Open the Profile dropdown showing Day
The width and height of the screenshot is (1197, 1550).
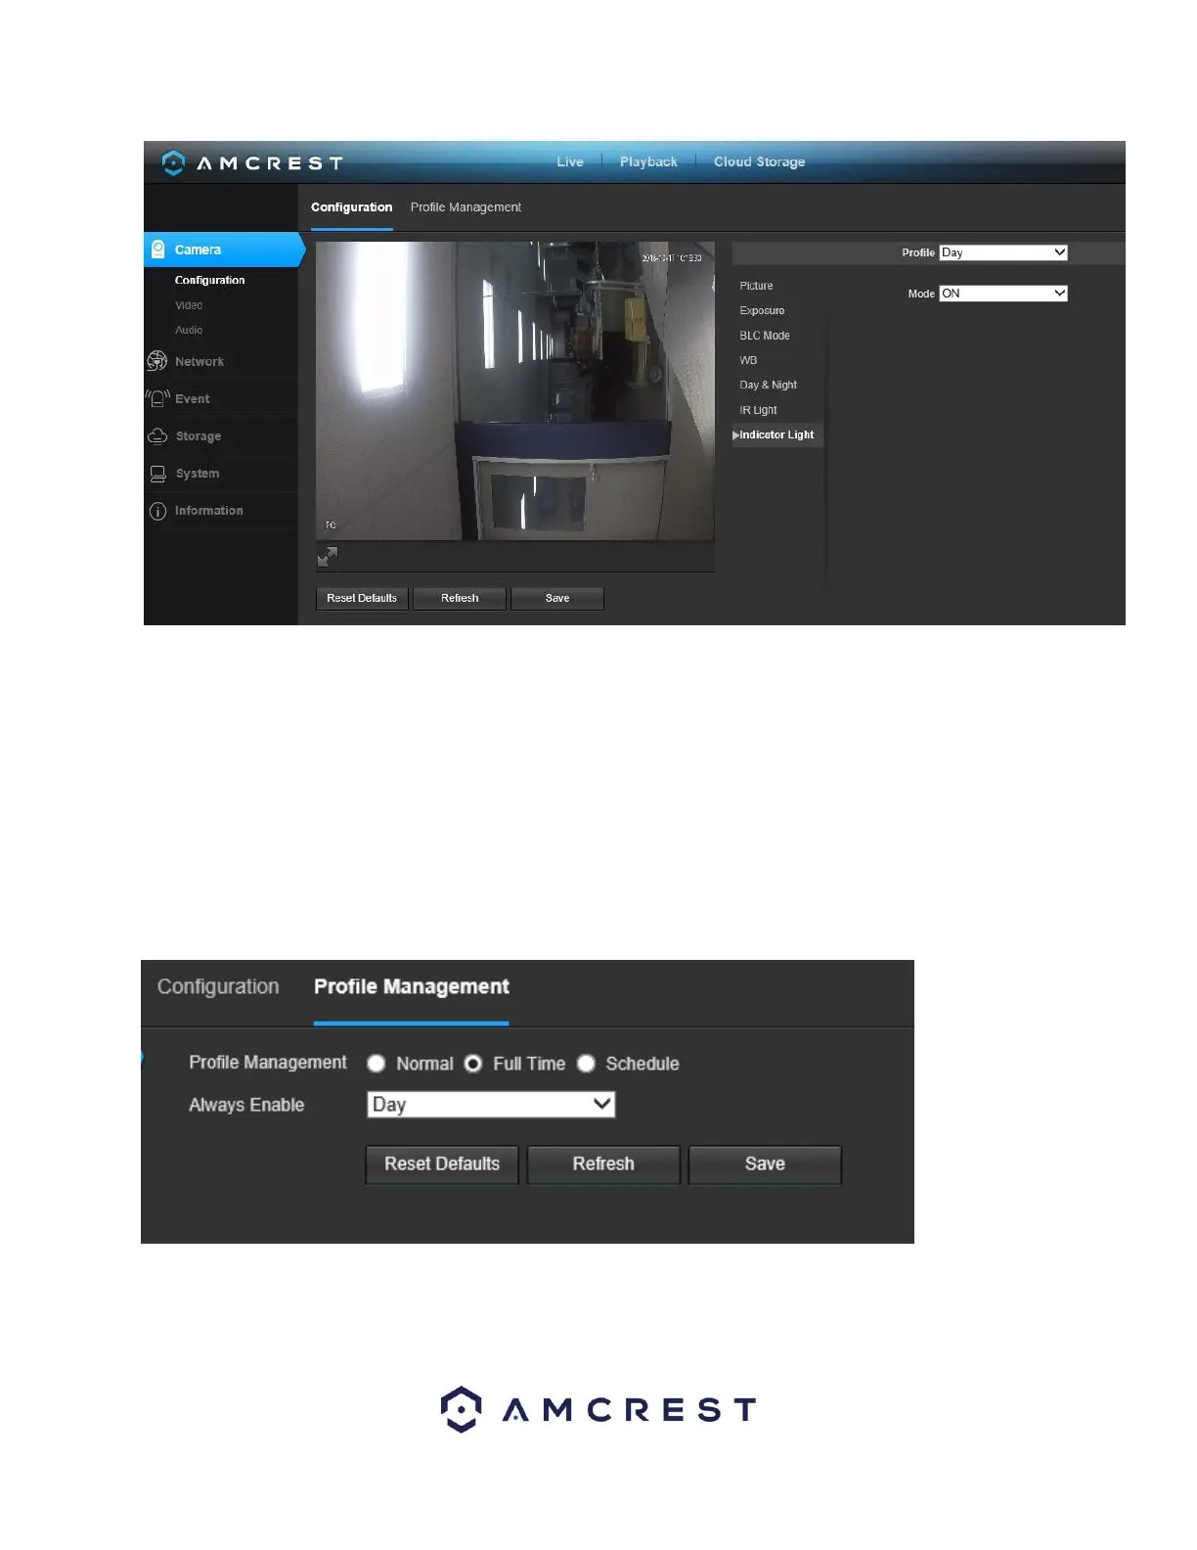1002,252
